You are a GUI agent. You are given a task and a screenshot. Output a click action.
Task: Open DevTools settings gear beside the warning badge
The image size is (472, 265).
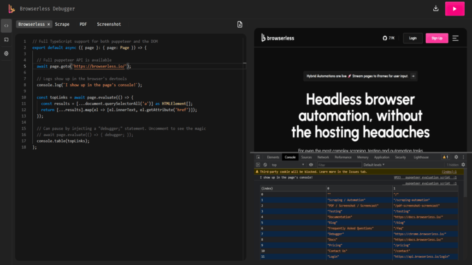coord(456,157)
